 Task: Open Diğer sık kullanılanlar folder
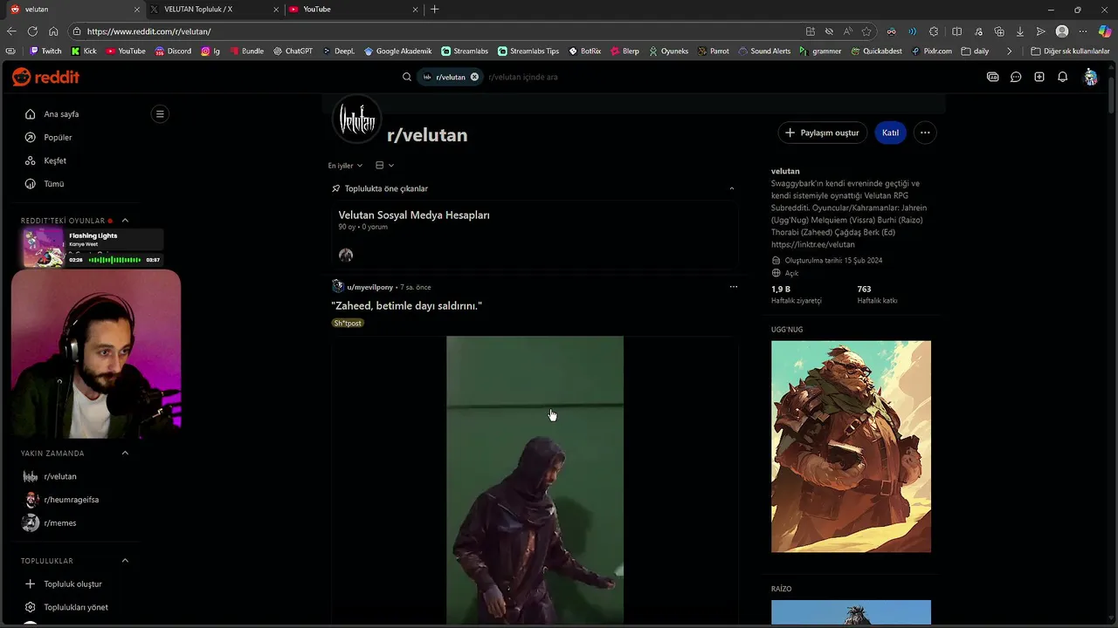tap(1070, 51)
